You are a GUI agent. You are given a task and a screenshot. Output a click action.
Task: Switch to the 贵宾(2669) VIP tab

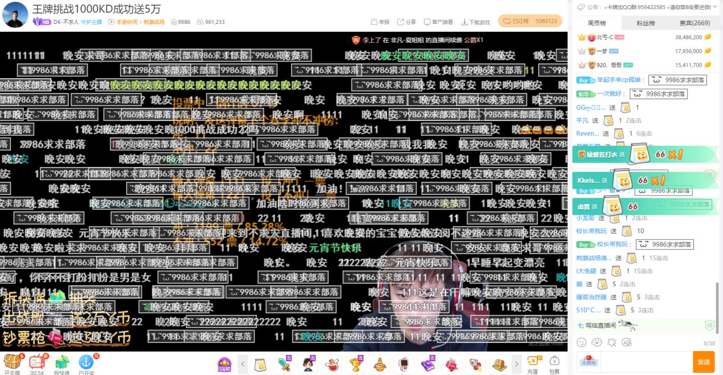pos(695,23)
